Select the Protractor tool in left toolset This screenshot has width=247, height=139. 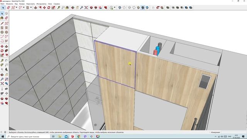tap(2, 65)
